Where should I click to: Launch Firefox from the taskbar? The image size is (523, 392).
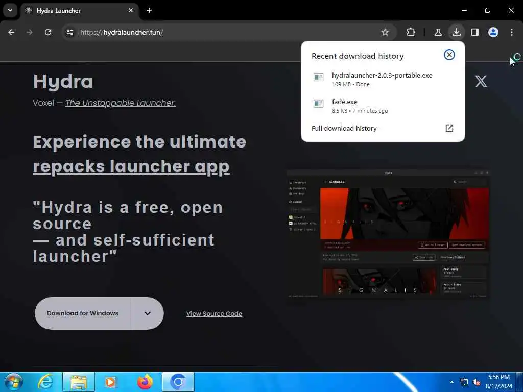145,382
